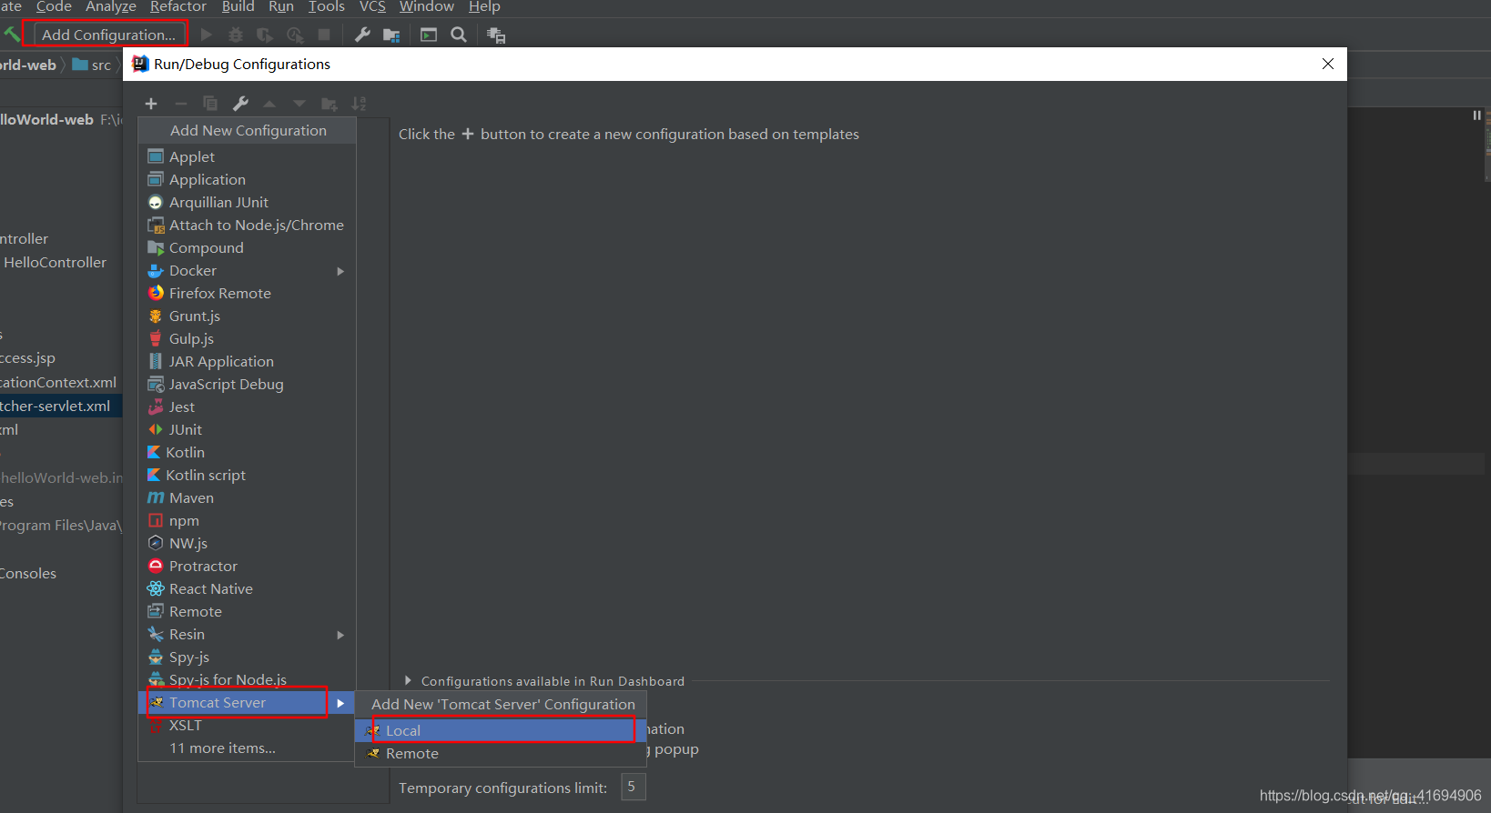Click the src breadcrumb folder
Image resolution: width=1491 pixels, height=813 pixels.
pyautogui.click(x=92, y=65)
